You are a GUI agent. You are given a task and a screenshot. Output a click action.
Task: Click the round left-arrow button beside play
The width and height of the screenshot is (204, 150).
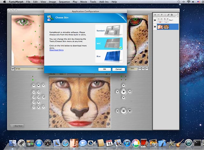coord(117,92)
